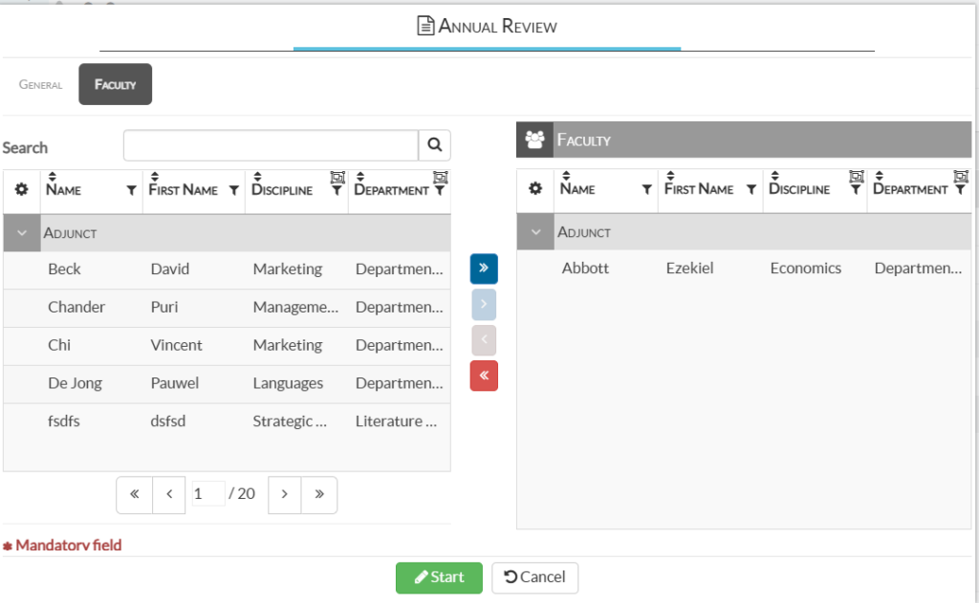Filter right table by Discipline column

tap(856, 190)
